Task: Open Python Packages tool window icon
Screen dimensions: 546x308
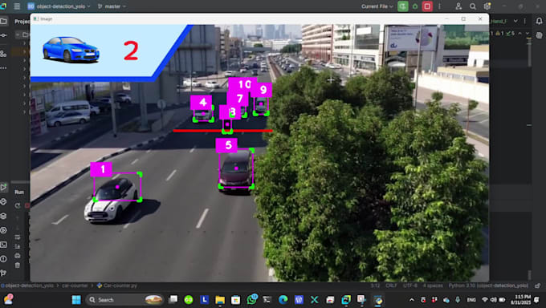Action: [x=3, y=201]
